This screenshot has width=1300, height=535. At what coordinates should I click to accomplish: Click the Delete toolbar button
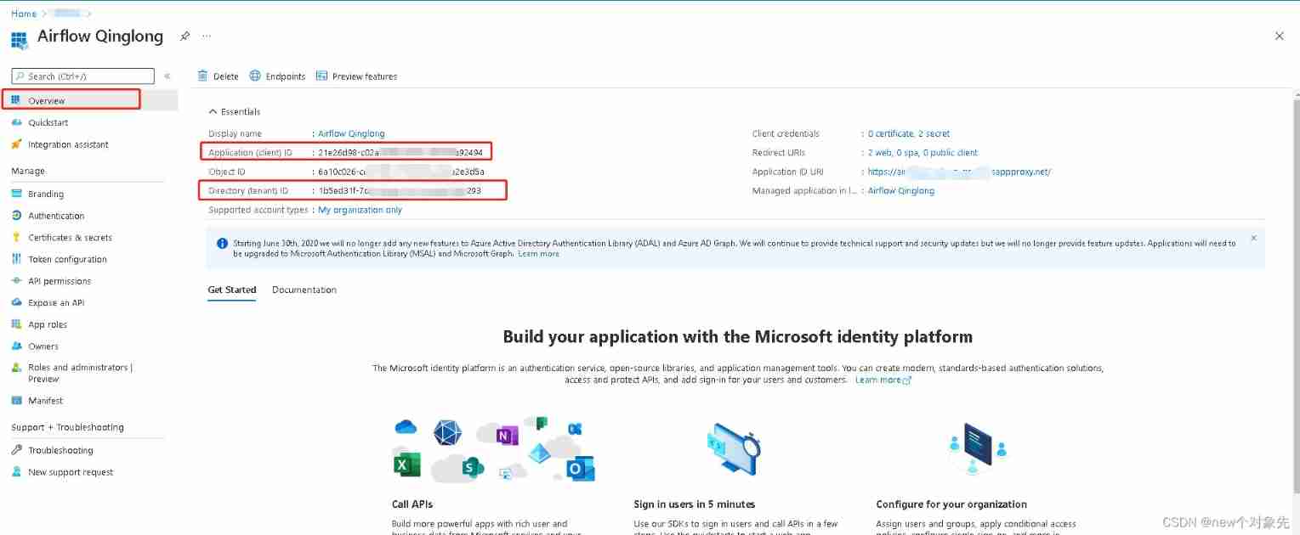click(218, 76)
